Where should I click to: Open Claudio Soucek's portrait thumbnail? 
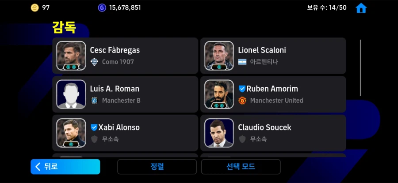pyautogui.click(x=219, y=133)
